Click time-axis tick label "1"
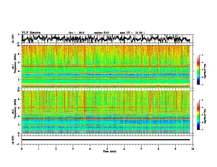 point(39,149)
